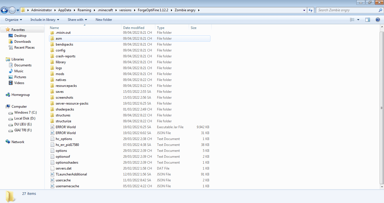384x203 pixels.
Task: Open the Share with dropdown
Action: coord(77,20)
